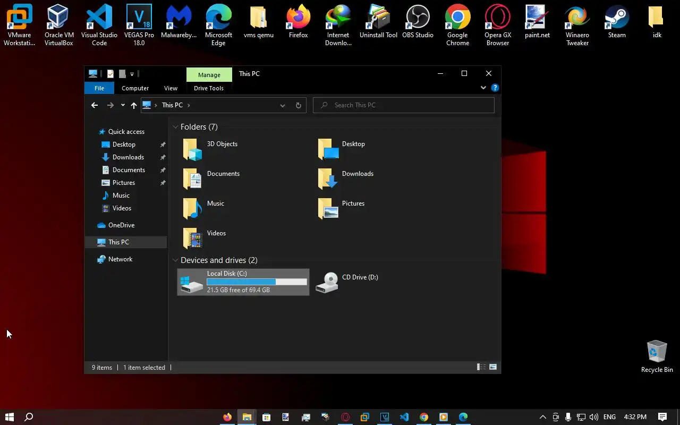Collapse the Folders (7) group
The height and width of the screenshot is (425, 680).
click(175, 127)
